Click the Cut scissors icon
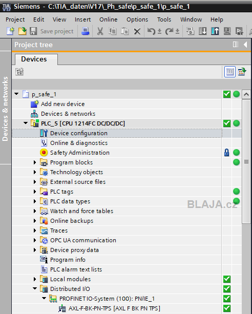The width and height of the screenshot is (252, 314). click(100, 31)
